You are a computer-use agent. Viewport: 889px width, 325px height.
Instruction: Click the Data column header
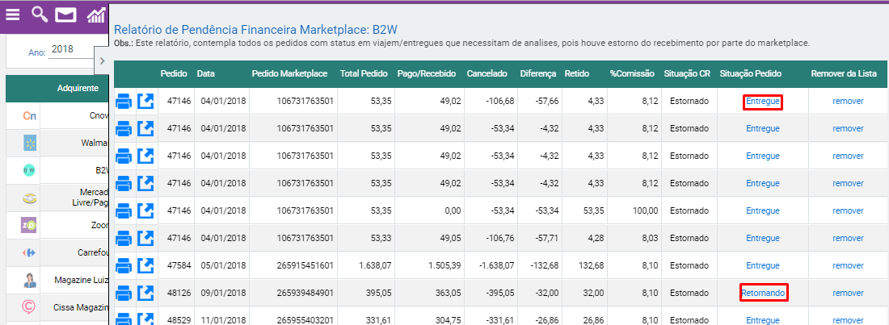click(205, 73)
